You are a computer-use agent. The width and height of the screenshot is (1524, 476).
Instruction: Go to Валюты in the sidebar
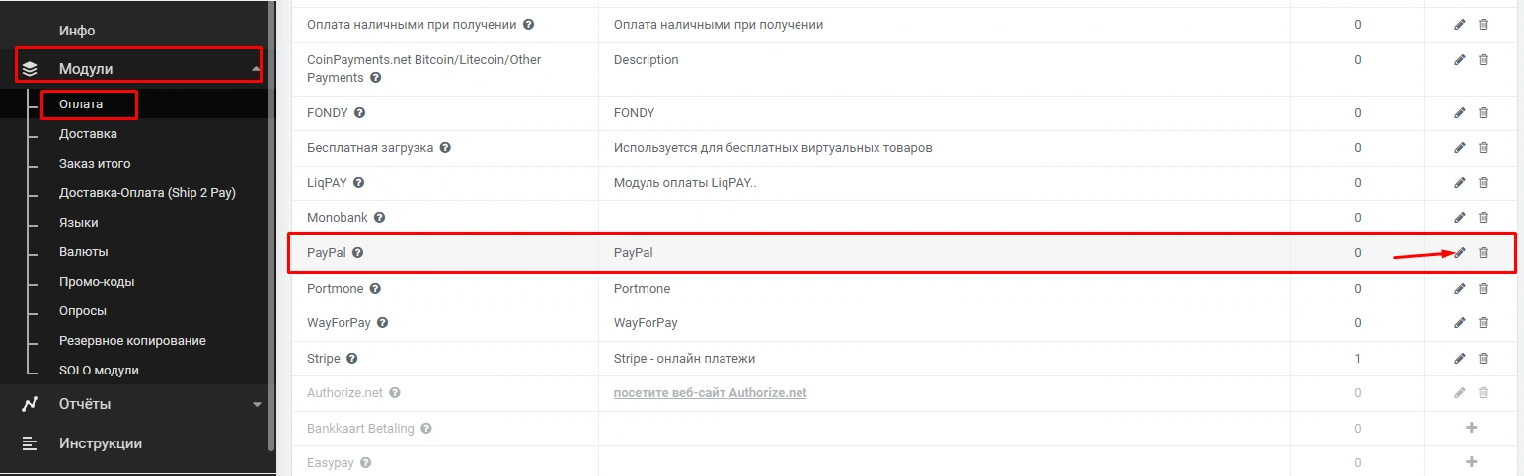(84, 252)
